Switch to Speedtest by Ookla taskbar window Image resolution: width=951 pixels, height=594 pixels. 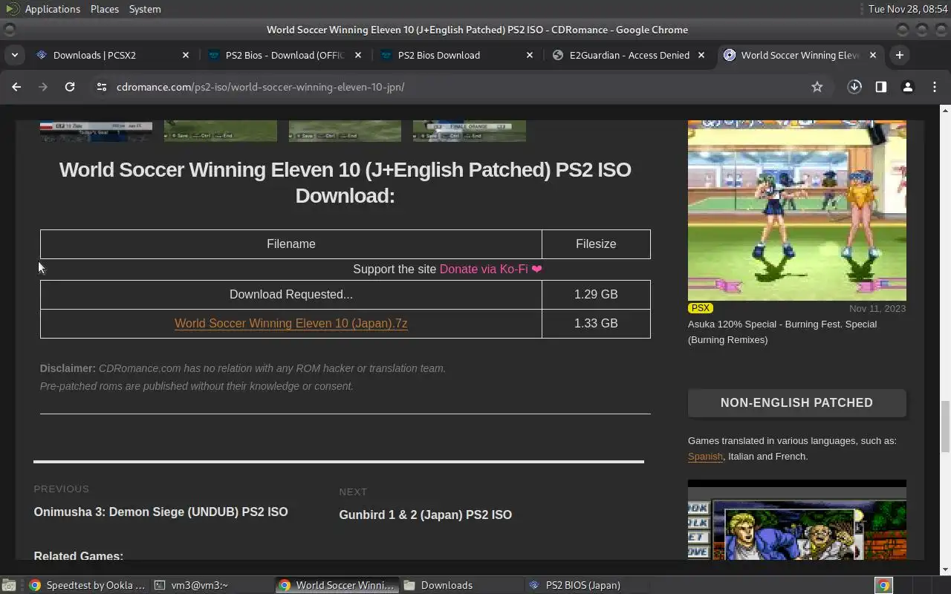[x=86, y=585]
